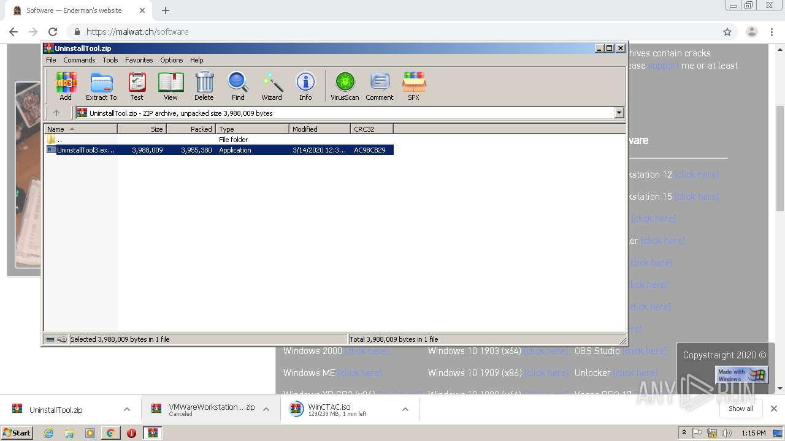Open the File menu
The height and width of the screenshot is (441, 785).
click(51, 60)
